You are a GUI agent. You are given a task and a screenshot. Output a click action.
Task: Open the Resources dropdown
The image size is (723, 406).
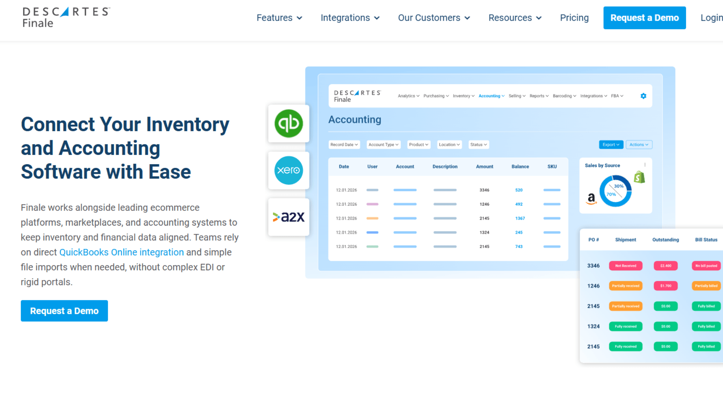(x=515, y=18)
